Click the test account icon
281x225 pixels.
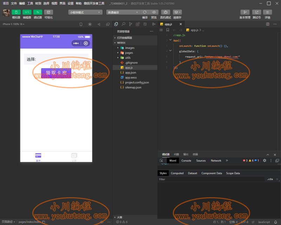[257, 12]
